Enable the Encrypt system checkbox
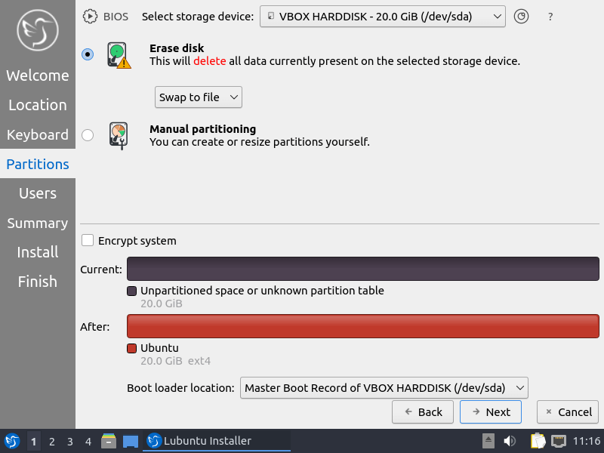The image size is (604, 453). pos(88,240)
